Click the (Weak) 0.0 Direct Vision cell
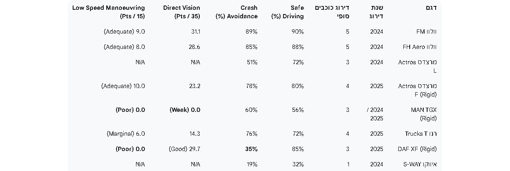The image size is (510, 171). (184, 110)
